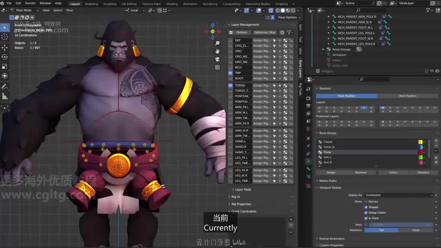Viewport: 441px width, 248px height.
Task: Enable the Names display checkbox
Action: coord(366,201)
